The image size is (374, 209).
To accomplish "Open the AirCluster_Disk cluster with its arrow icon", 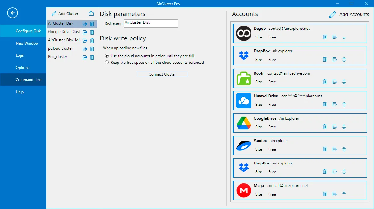I will tap(85, 24).
